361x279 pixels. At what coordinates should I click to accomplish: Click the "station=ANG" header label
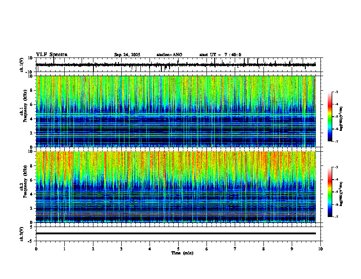(x=170, y=55)
